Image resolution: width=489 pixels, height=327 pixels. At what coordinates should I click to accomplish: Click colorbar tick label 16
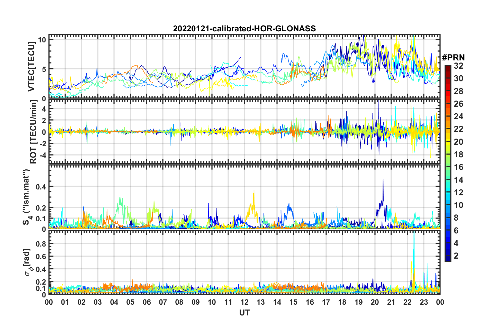coord(458,167)
